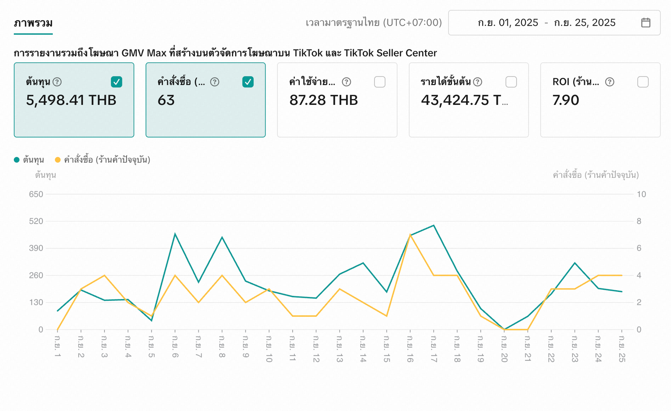The height and width of the screenshot is (411, 671).
Task: Select the ภาพรวม tab
Action: [x=33, y=23]
